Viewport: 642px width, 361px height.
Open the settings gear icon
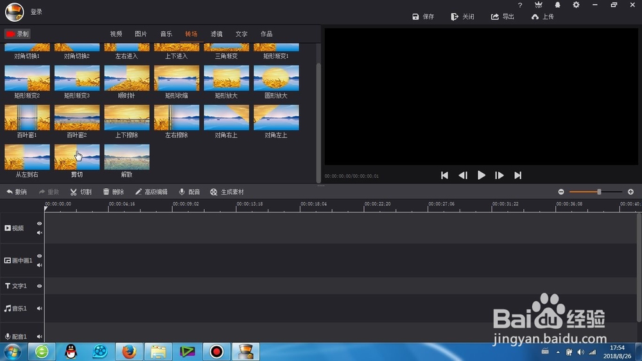point(576,5)
